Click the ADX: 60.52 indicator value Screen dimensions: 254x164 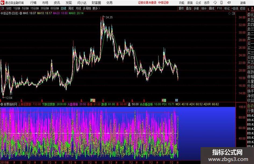tap(196, 104)
